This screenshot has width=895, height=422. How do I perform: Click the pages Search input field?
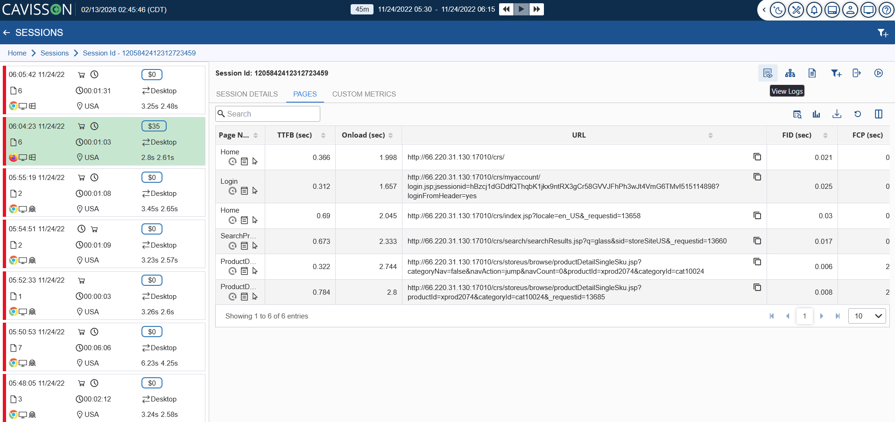268,114
